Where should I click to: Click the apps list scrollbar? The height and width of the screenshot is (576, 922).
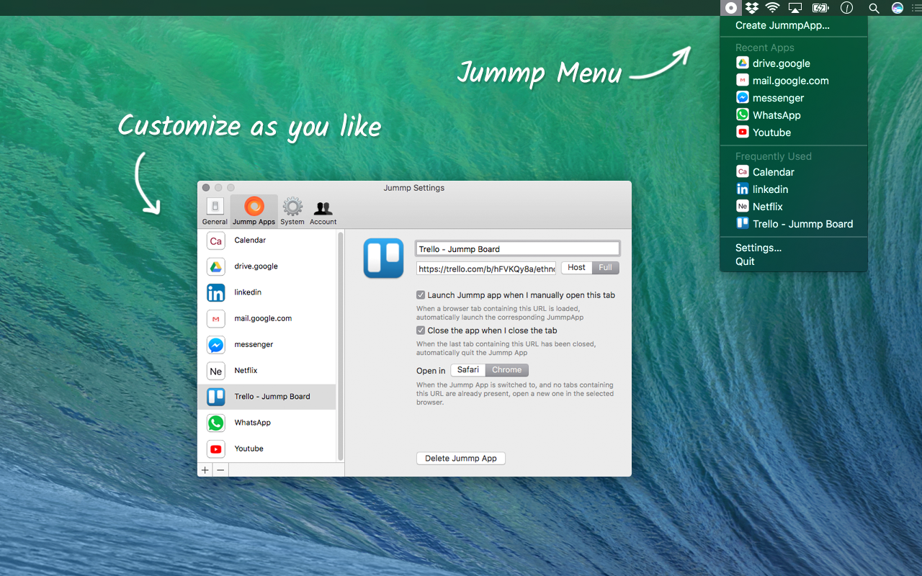[x=341, y=346]
